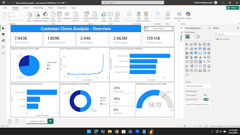Launch Copilot from the ribbon

tap(188, 15)
